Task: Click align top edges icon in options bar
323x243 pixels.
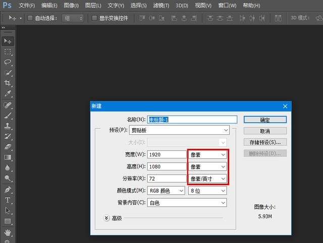Action: 142,18
